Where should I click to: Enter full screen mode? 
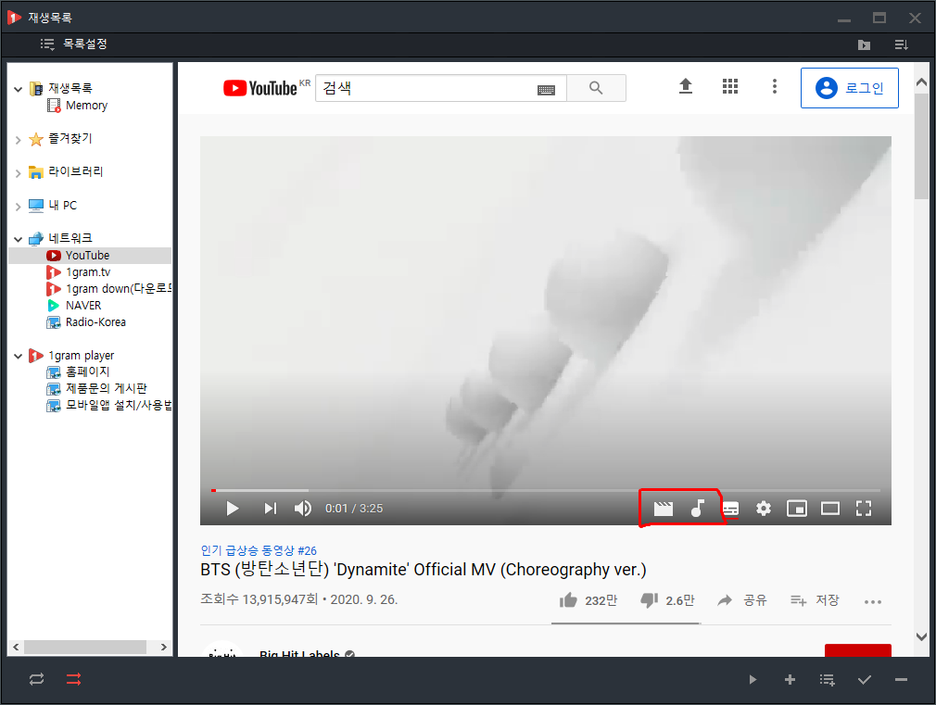864,509
